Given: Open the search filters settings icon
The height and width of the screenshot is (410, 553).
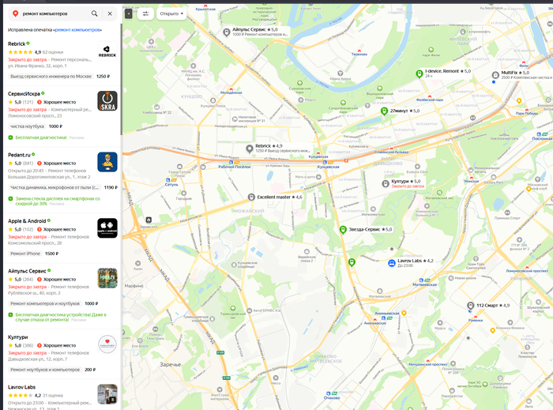Looking at the screenshot, I should tap(145, 13).
